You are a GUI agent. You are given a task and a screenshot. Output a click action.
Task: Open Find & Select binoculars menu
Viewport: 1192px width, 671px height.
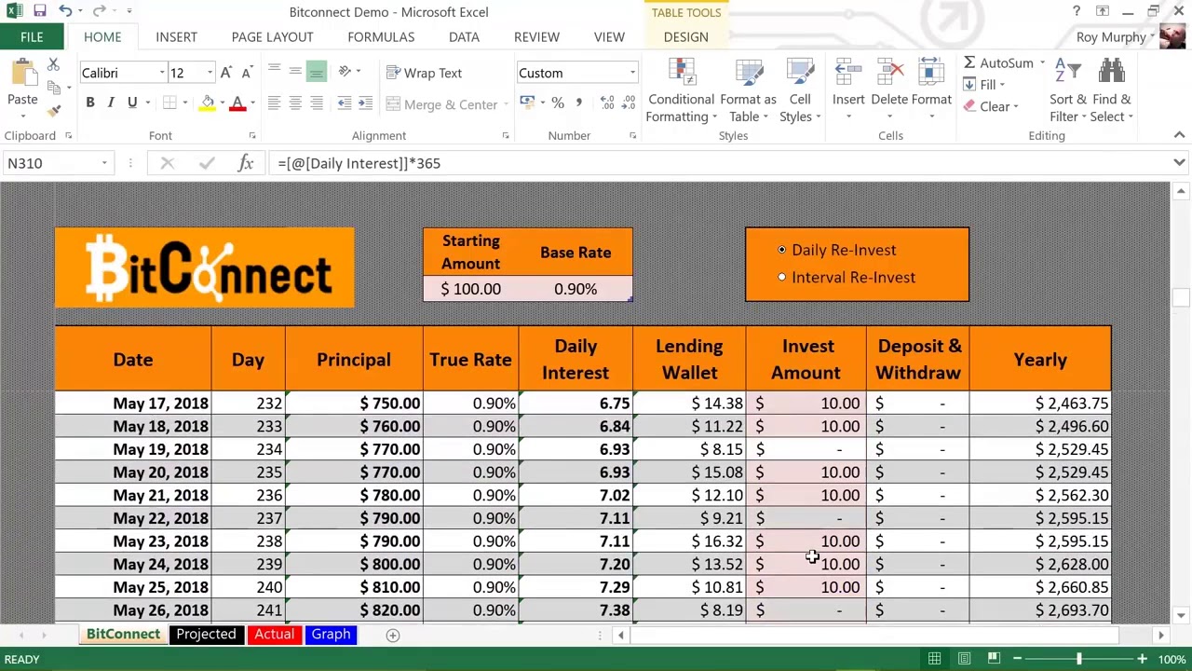[1112, 91]
